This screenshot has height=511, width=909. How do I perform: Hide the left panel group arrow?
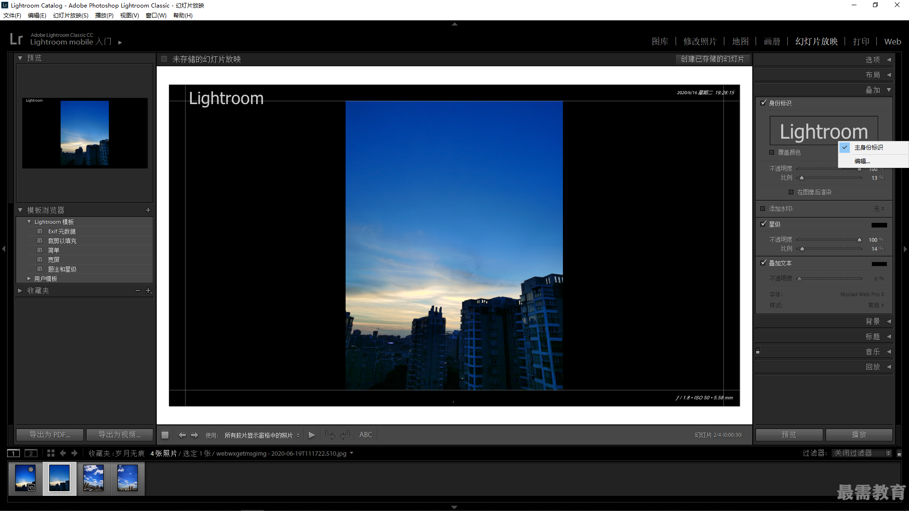click(4, 249)
